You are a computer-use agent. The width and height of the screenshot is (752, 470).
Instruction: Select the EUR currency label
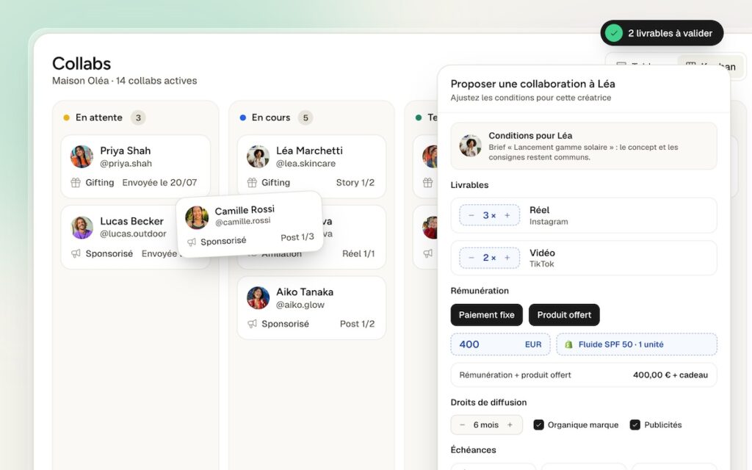click(533, 344)
